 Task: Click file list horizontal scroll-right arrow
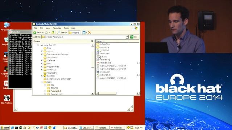pyautogui.click(x=138, y=93)
